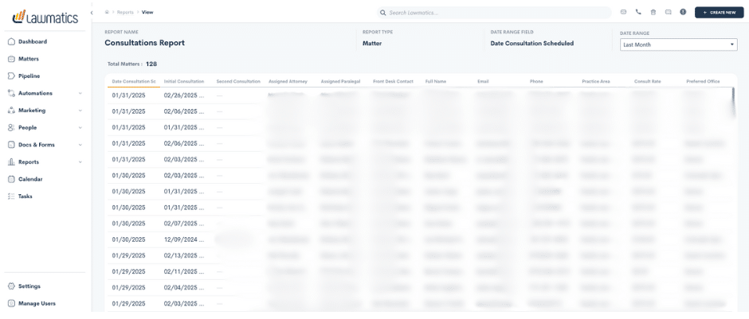The width and height of the screenshot is (749, 319).
Task: Sort by Date Consultation Scheduled column header
Action: point(134,81)
